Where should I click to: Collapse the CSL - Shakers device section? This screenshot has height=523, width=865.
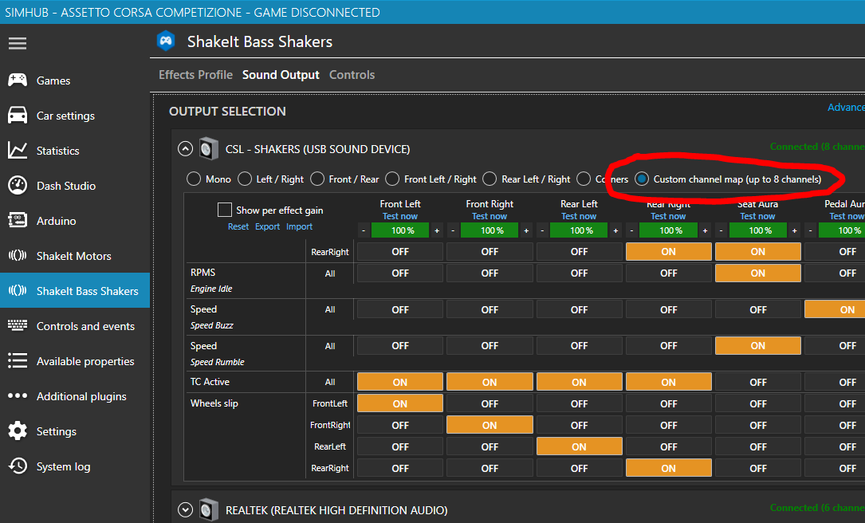pos(185,149)
